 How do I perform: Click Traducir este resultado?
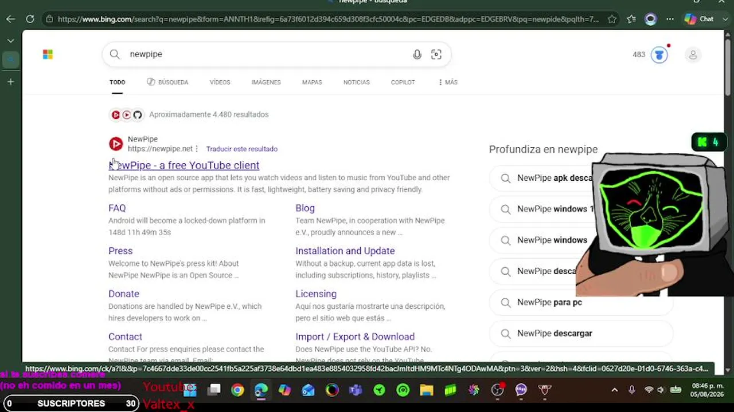(x=241, y=149)
